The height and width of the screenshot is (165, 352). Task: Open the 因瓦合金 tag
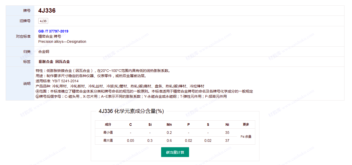coord(63,62)
